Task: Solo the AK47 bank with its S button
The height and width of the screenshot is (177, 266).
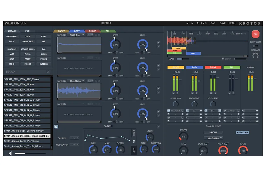Action: coord(158,46)
